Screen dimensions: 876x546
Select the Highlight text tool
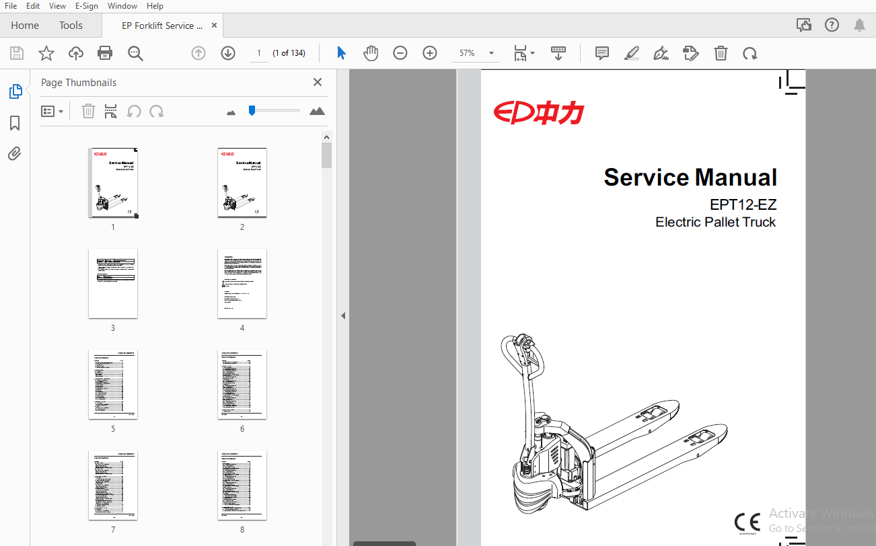632,53
